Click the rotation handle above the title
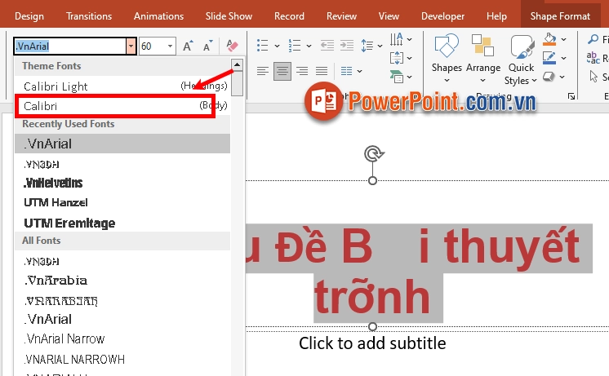 (x=374, y=153)
